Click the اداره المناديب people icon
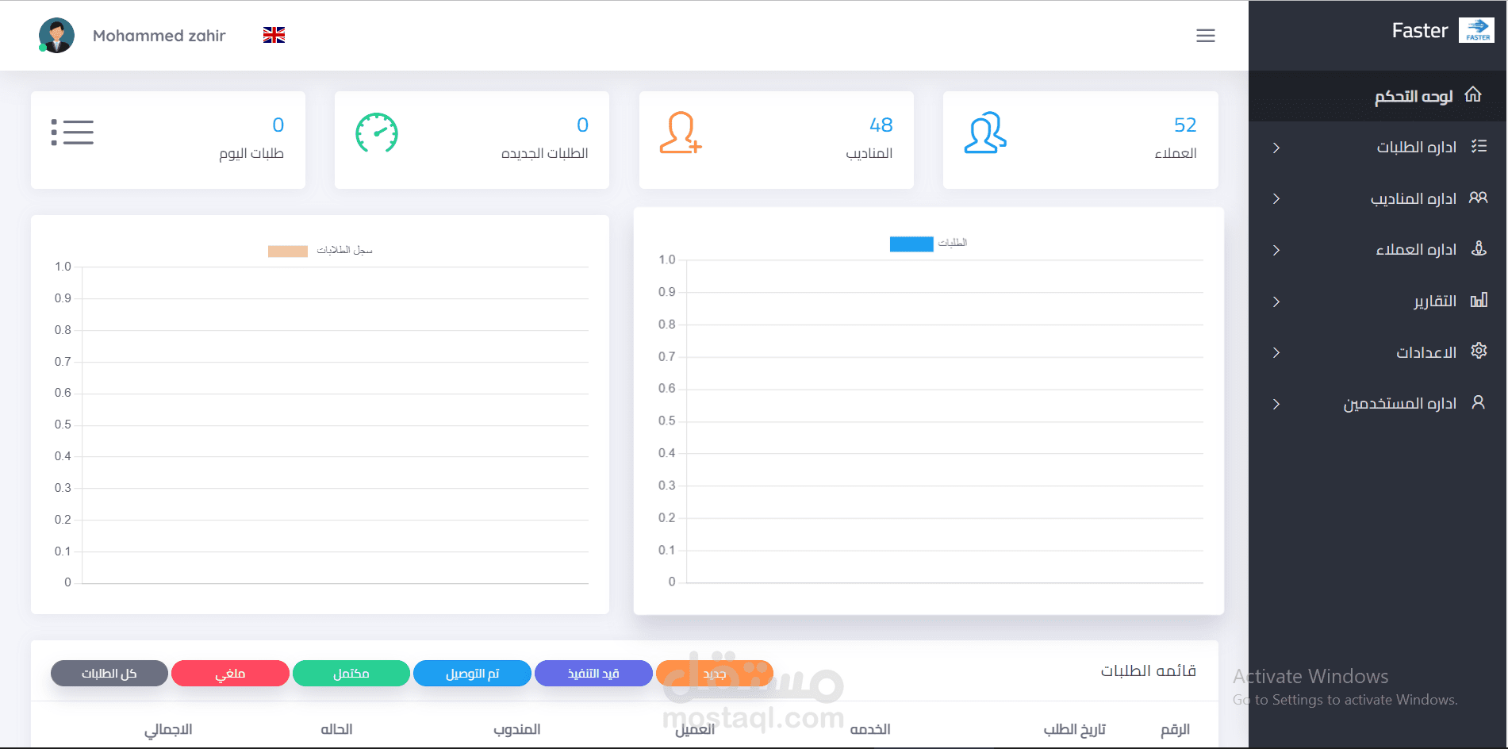 click(x=1477, y=198)
